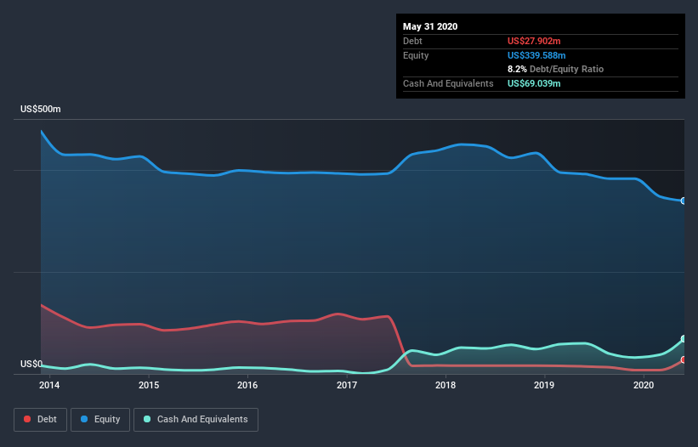Click the Debt/Equity Ratio text in tooltip
The height and width of the screenshot is (447, 698).
(x=566, y=69)
